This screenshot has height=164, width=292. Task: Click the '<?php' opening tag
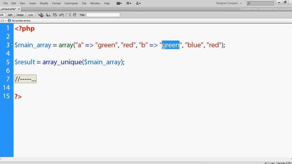click(25, 29)
